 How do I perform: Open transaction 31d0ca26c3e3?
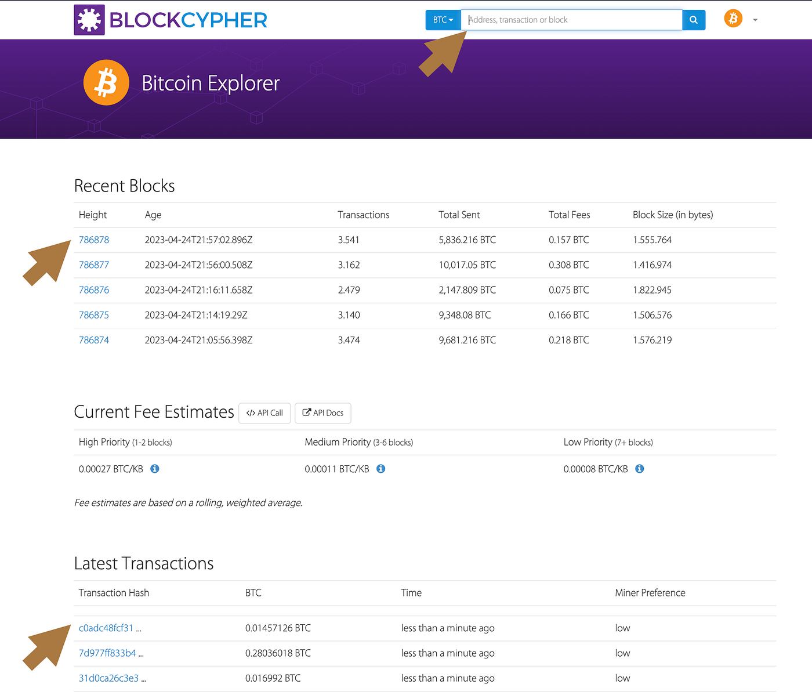coord(108,678)
